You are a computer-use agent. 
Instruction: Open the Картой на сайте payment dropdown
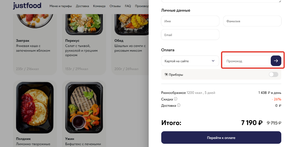[190, 61]
